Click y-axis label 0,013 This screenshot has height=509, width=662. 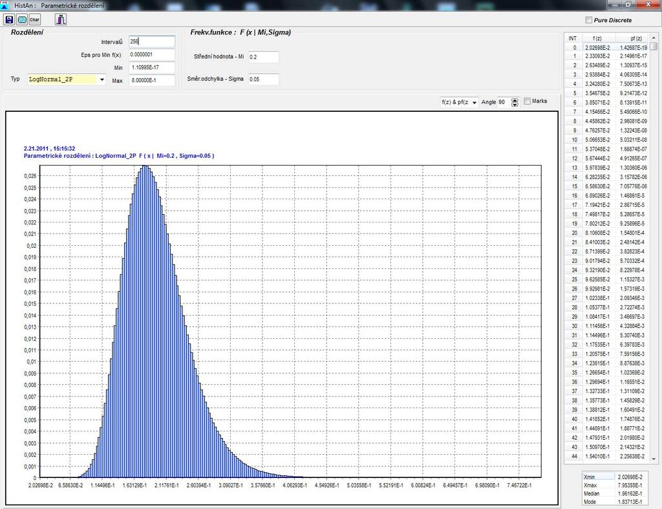point(30,327)
